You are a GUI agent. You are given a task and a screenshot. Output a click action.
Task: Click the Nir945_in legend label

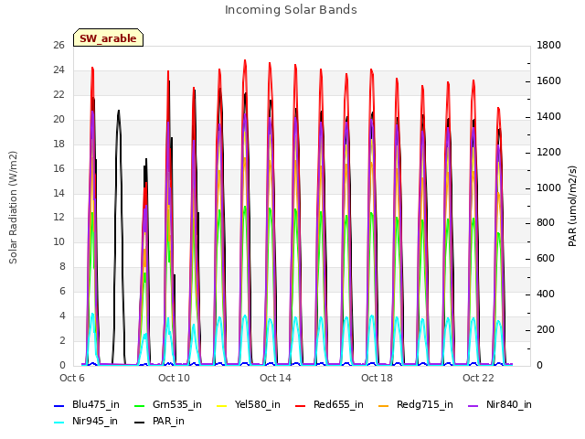(95, 421)
